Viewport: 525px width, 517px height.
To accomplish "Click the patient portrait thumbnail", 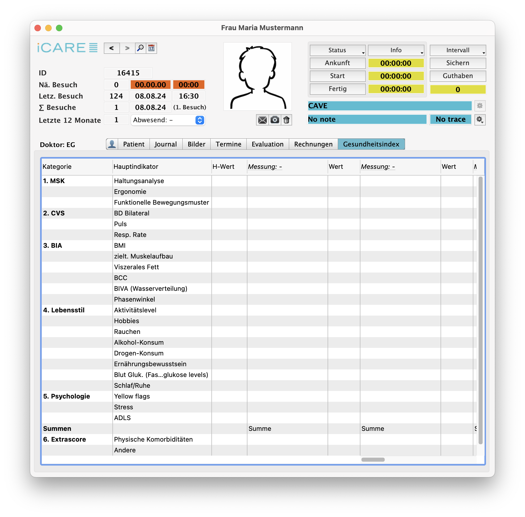I will pos(257,76).
